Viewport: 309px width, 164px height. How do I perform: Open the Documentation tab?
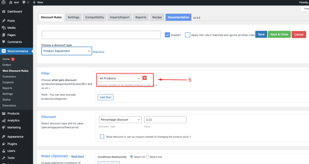[x=178, y=17]
